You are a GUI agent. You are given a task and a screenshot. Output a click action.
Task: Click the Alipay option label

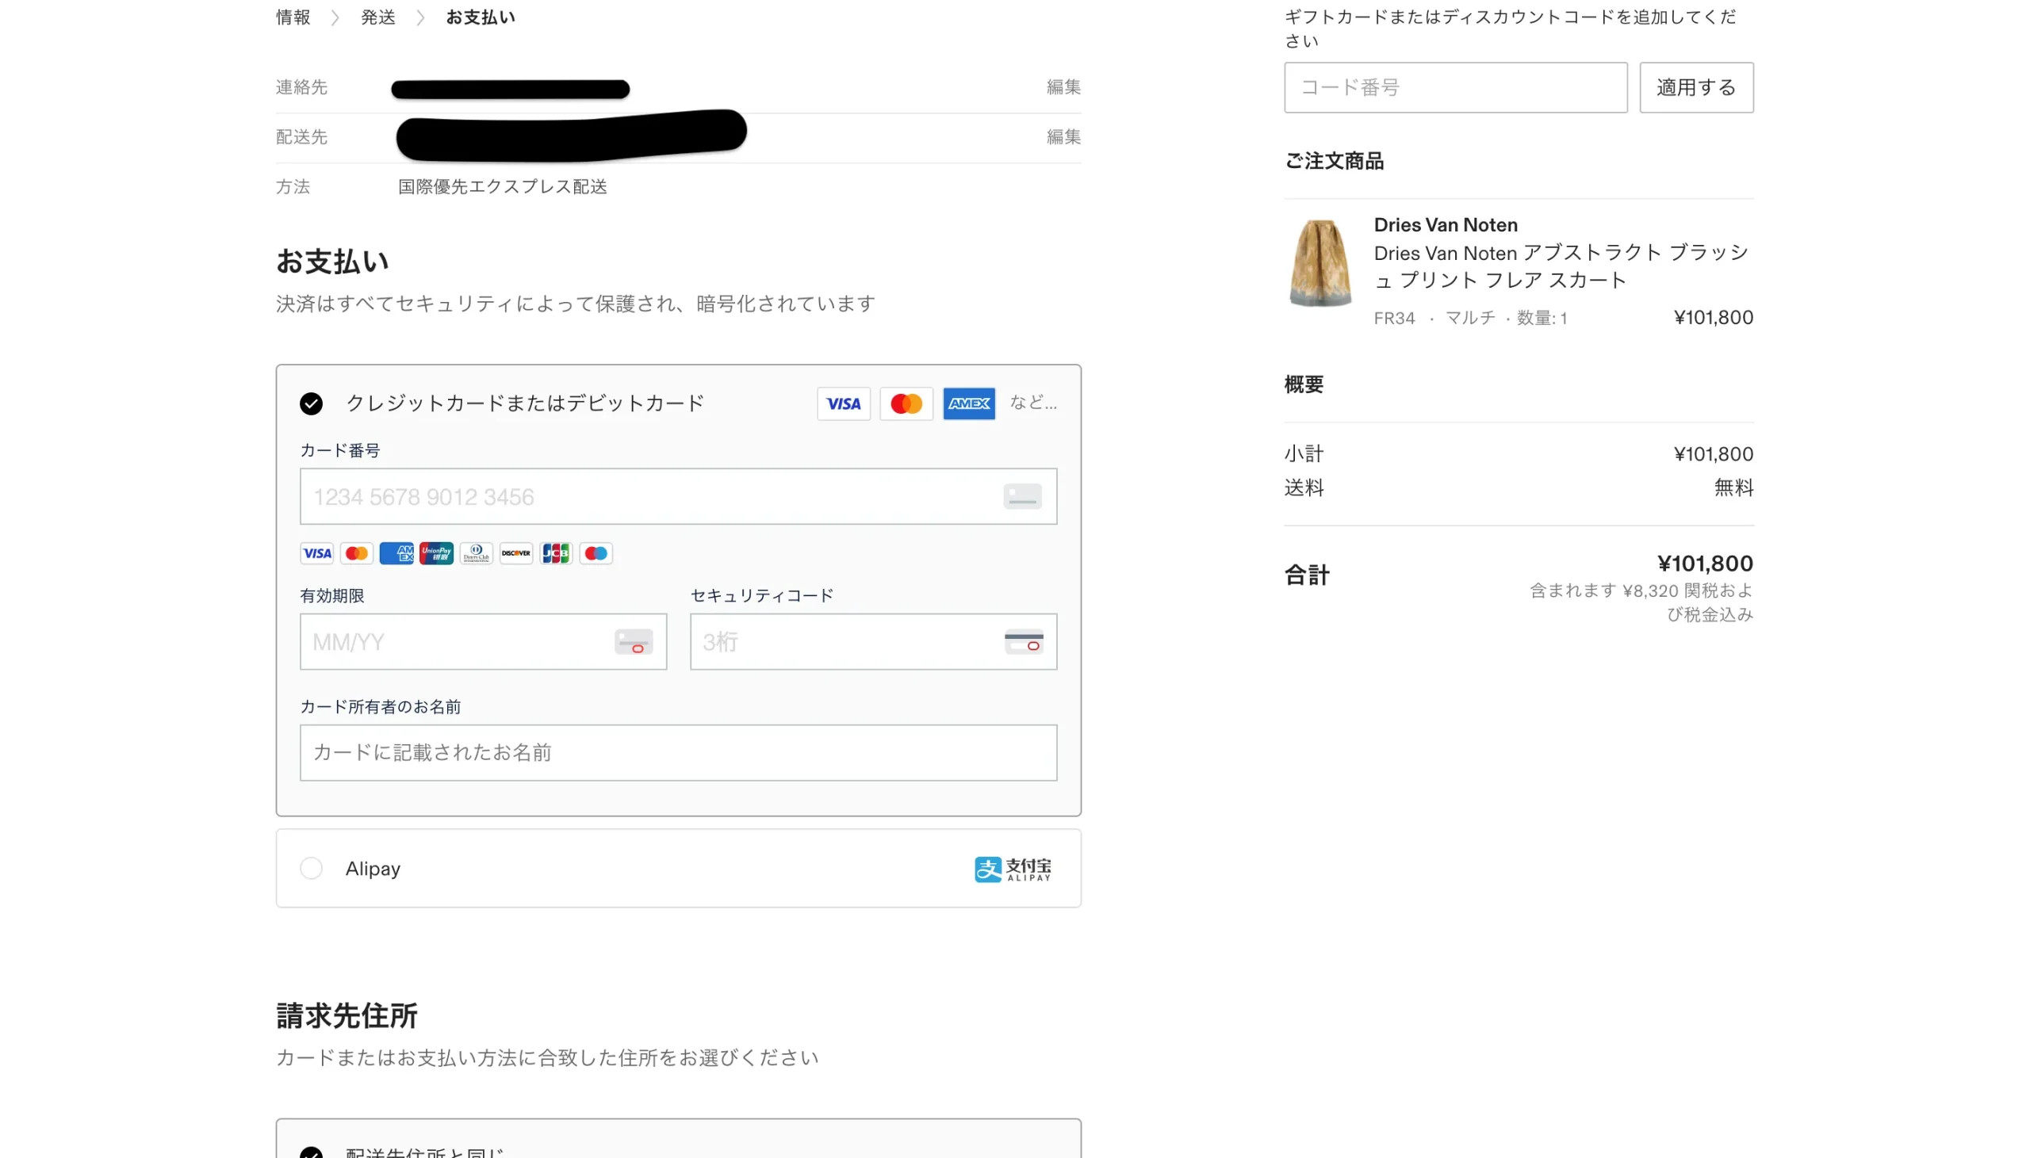point(372,869)
